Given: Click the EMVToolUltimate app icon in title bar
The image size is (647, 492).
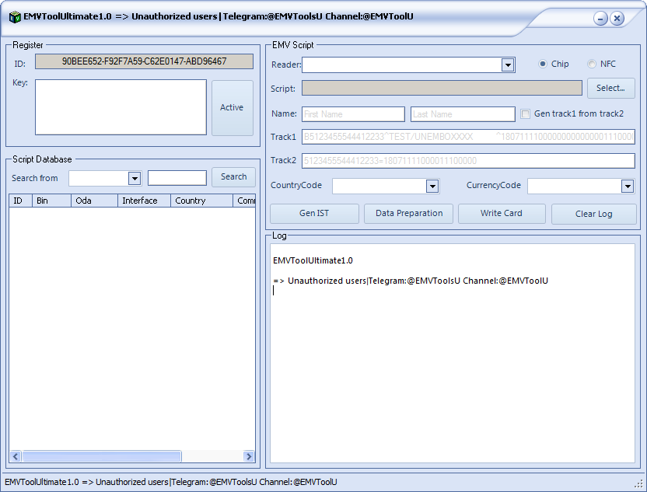Looking at the screenshot, I should coord(15,17).
